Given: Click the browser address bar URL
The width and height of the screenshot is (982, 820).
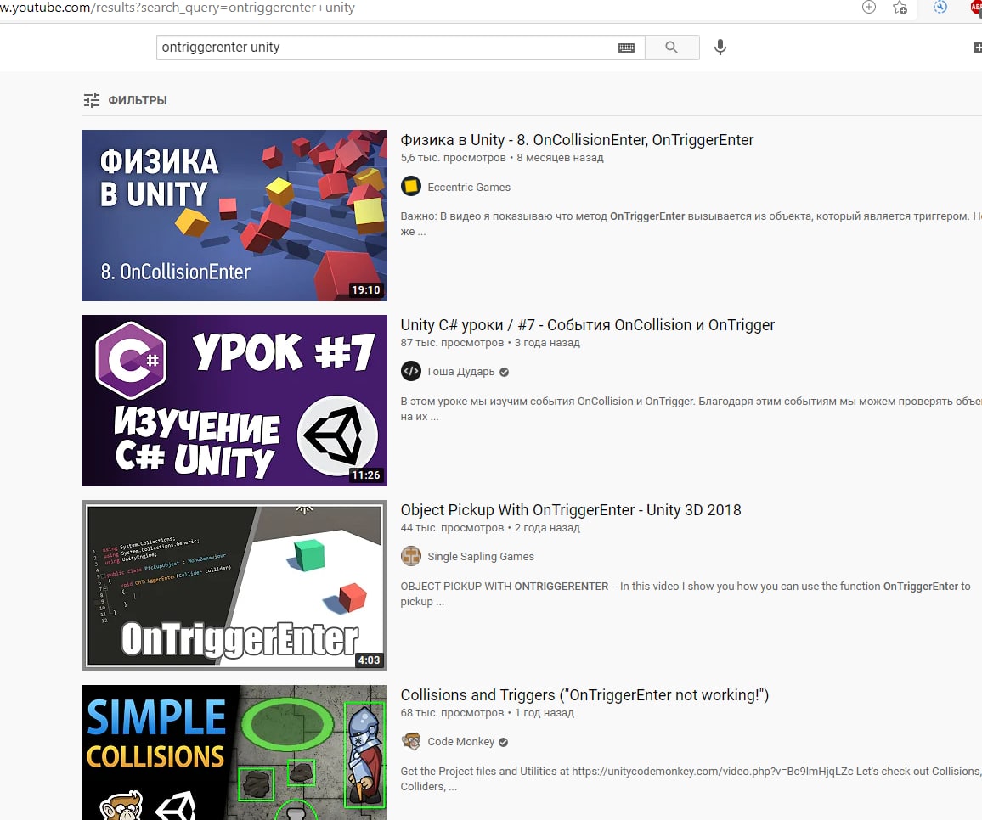Looking at the screenshot, I should pos(178,8).
